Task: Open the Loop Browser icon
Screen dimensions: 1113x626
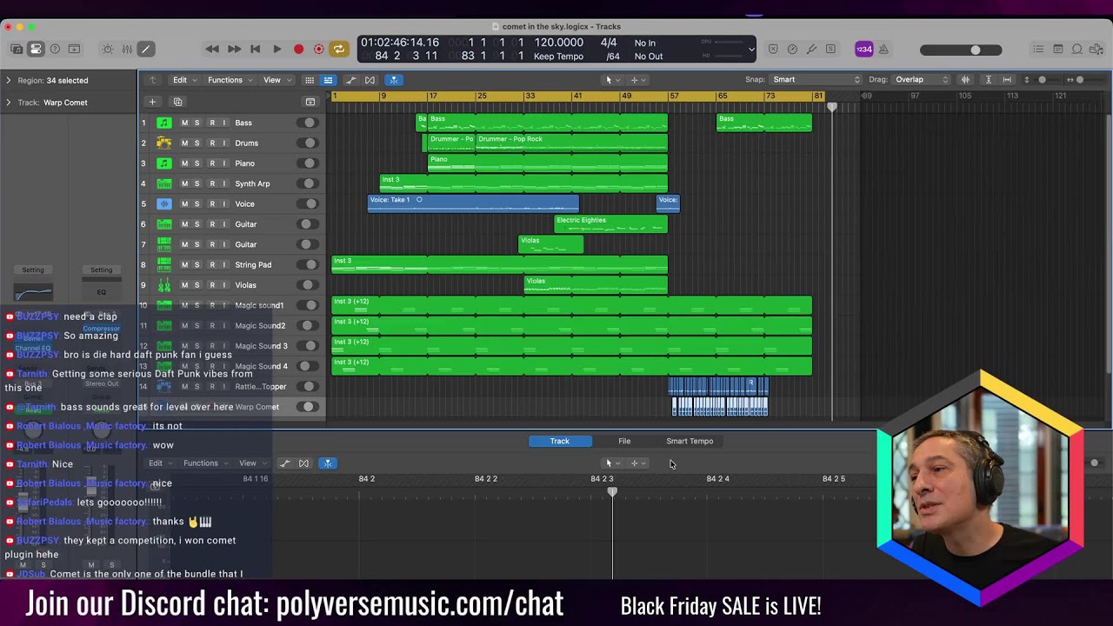Action: [1077, 50]
